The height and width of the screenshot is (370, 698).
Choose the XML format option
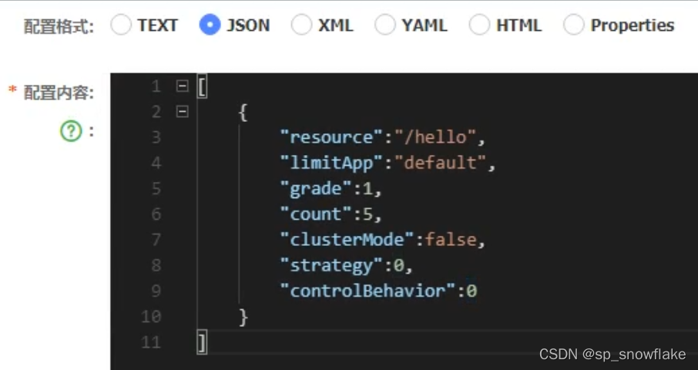point(301,25)
